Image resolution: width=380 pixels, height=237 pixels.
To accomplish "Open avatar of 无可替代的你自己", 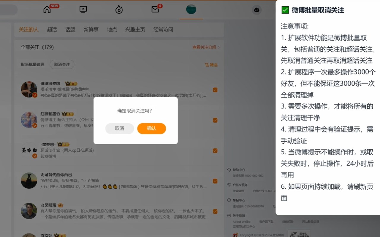I will (x=29, y=180).
